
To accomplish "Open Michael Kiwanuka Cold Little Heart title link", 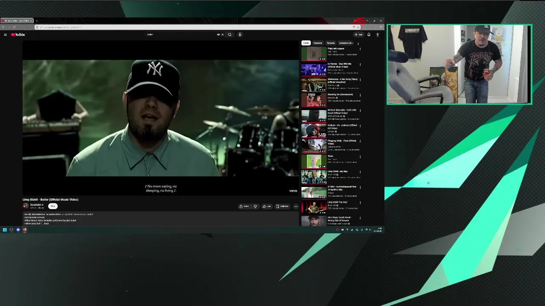I will [342, 111].
